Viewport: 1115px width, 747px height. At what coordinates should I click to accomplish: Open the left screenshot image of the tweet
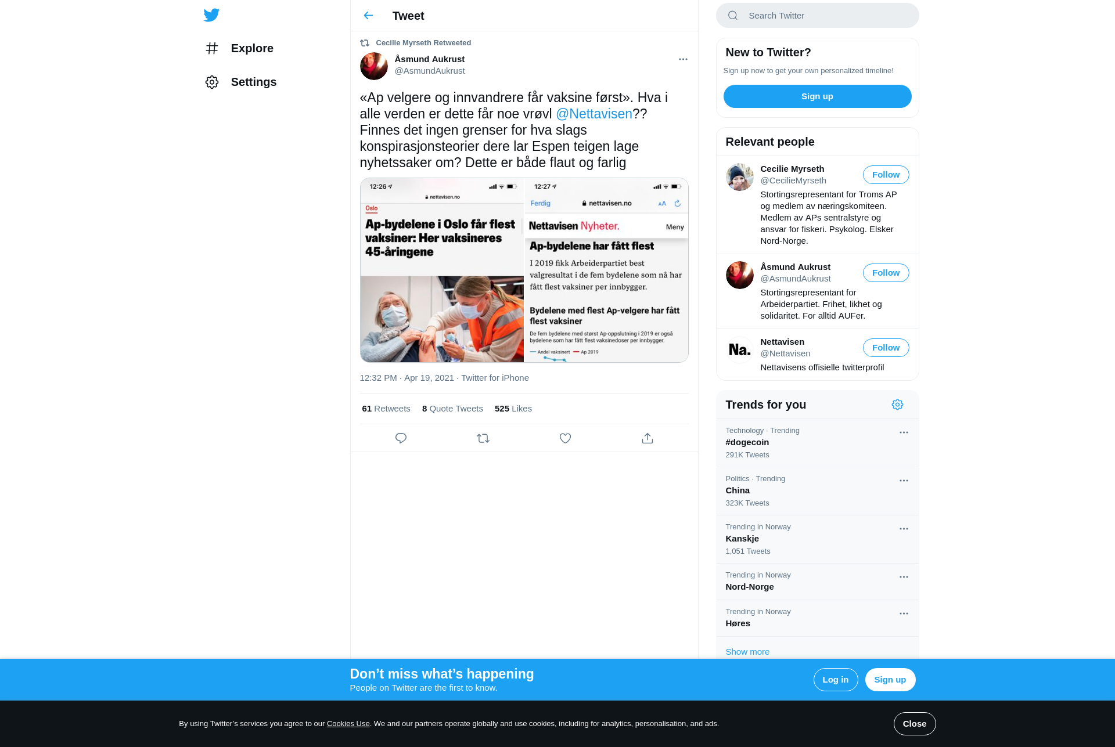[x=442, y=270]
